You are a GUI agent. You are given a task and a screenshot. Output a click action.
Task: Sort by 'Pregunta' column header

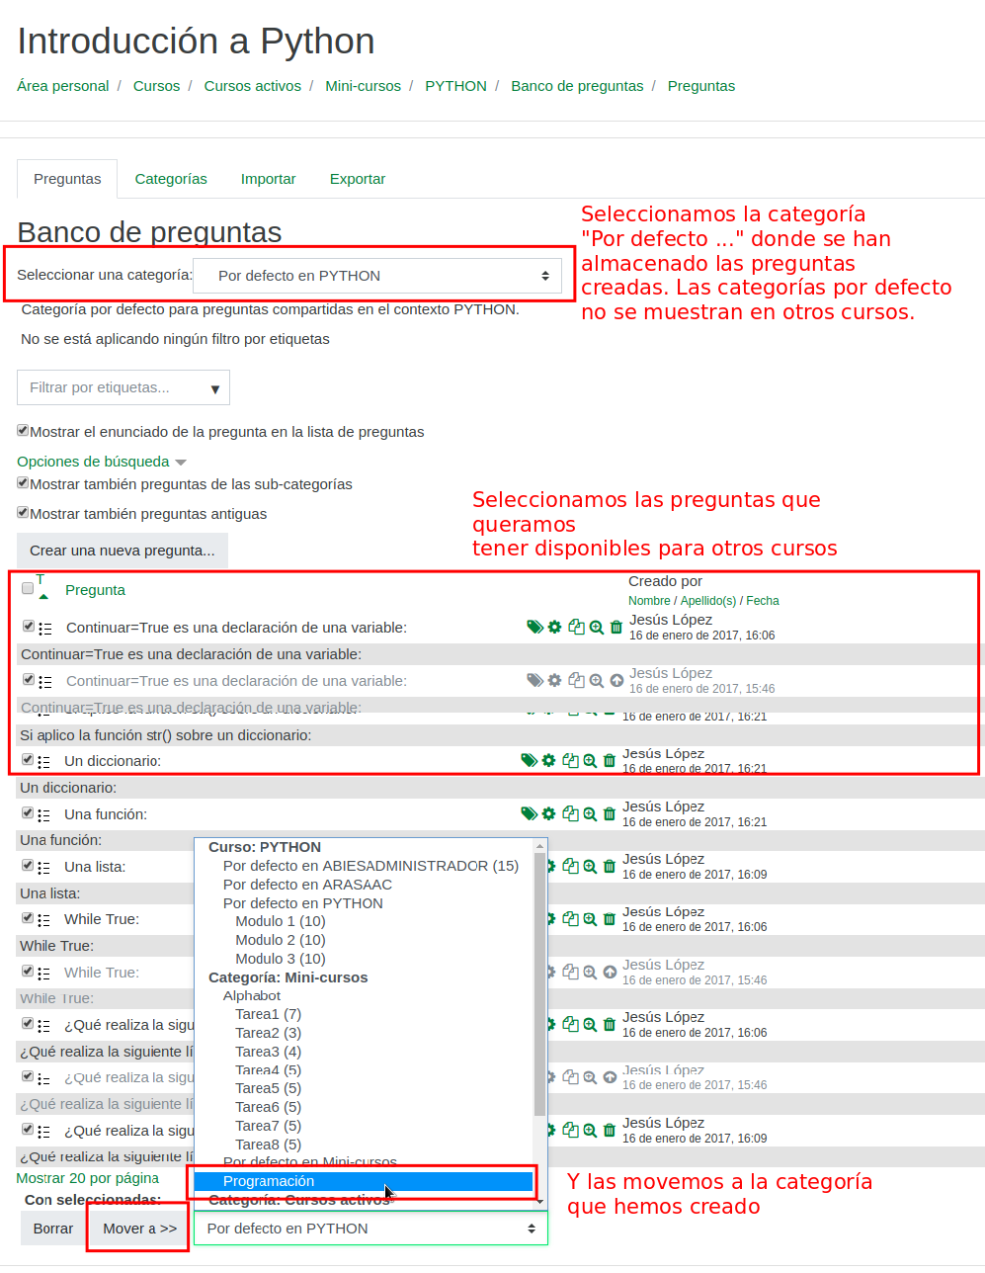95,590
